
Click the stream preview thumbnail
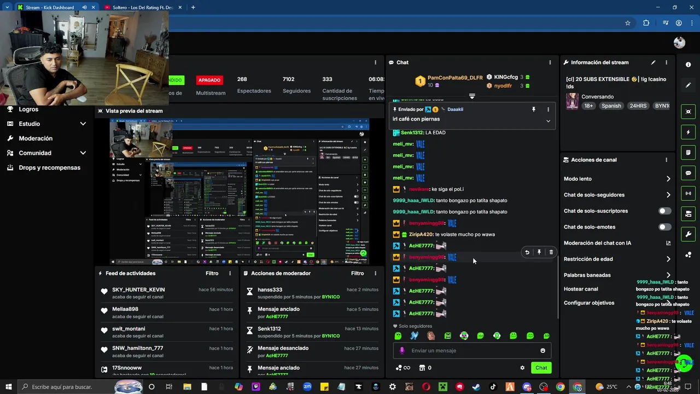[x=240, y=192]
